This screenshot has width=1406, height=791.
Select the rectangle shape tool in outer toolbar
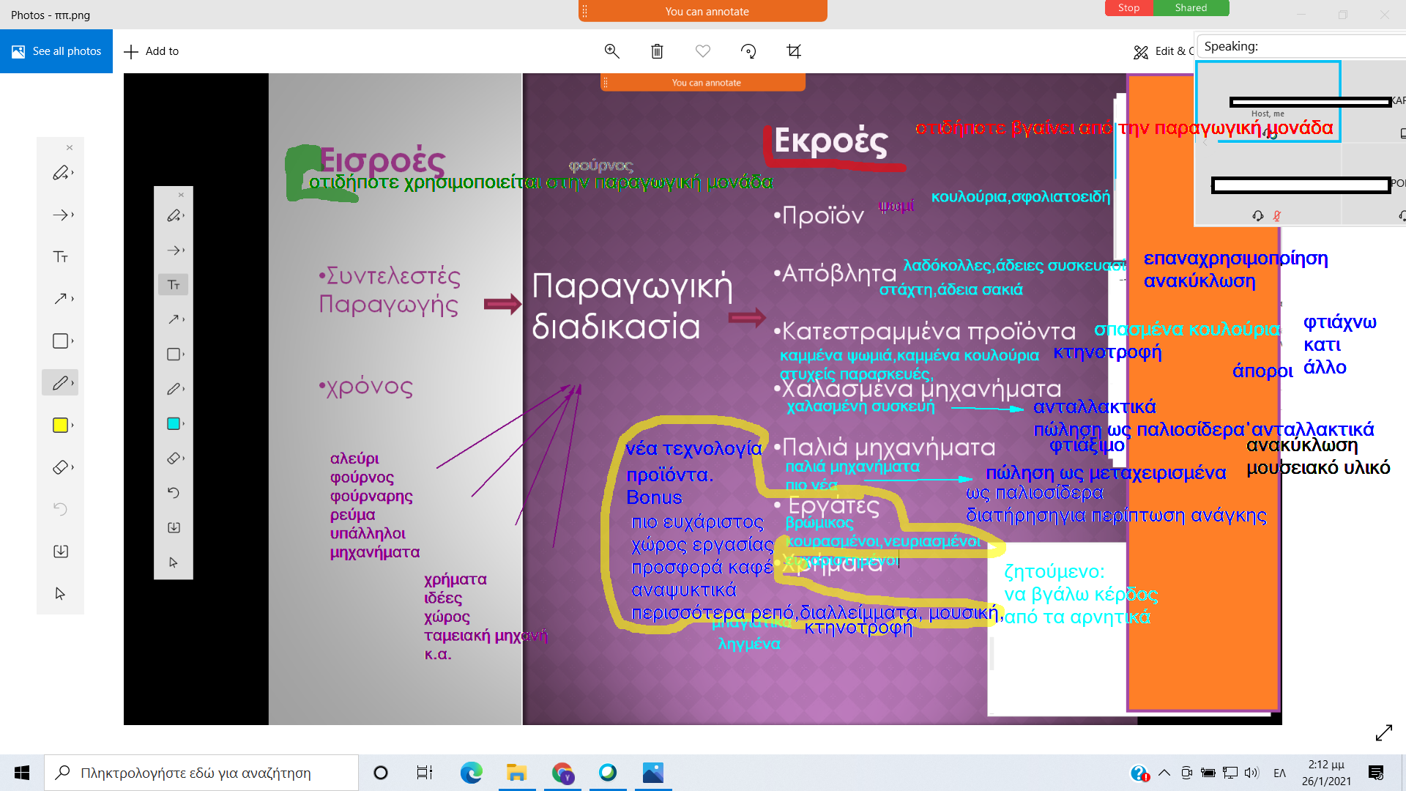[x=60, y=341]
